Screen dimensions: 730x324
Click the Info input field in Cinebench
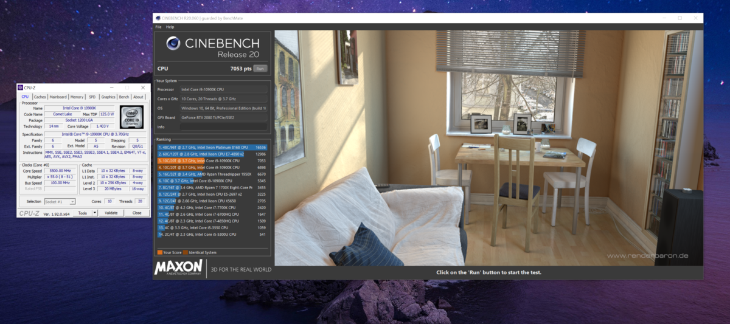point(223,127)
